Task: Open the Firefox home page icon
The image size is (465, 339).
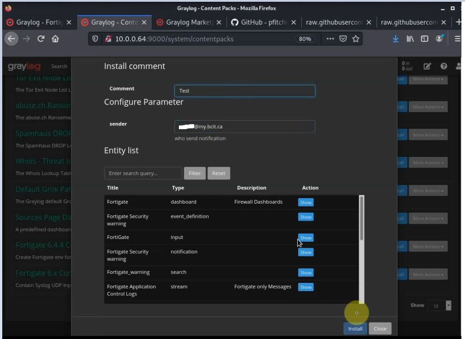Action: click(55, 39)
